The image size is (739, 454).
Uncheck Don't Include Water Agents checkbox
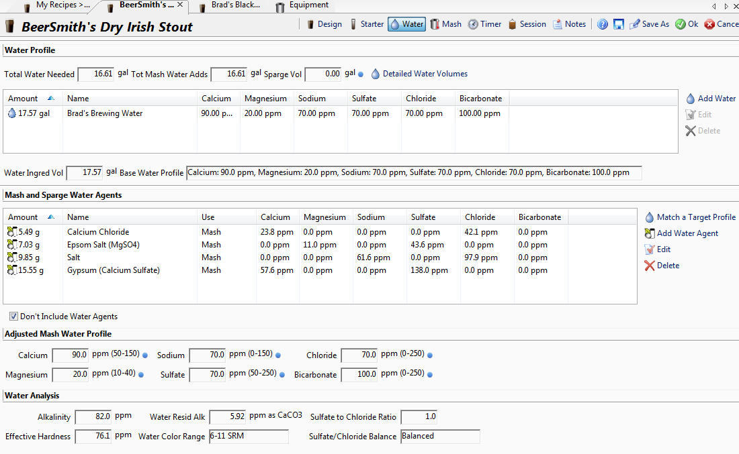pos(14,317)
